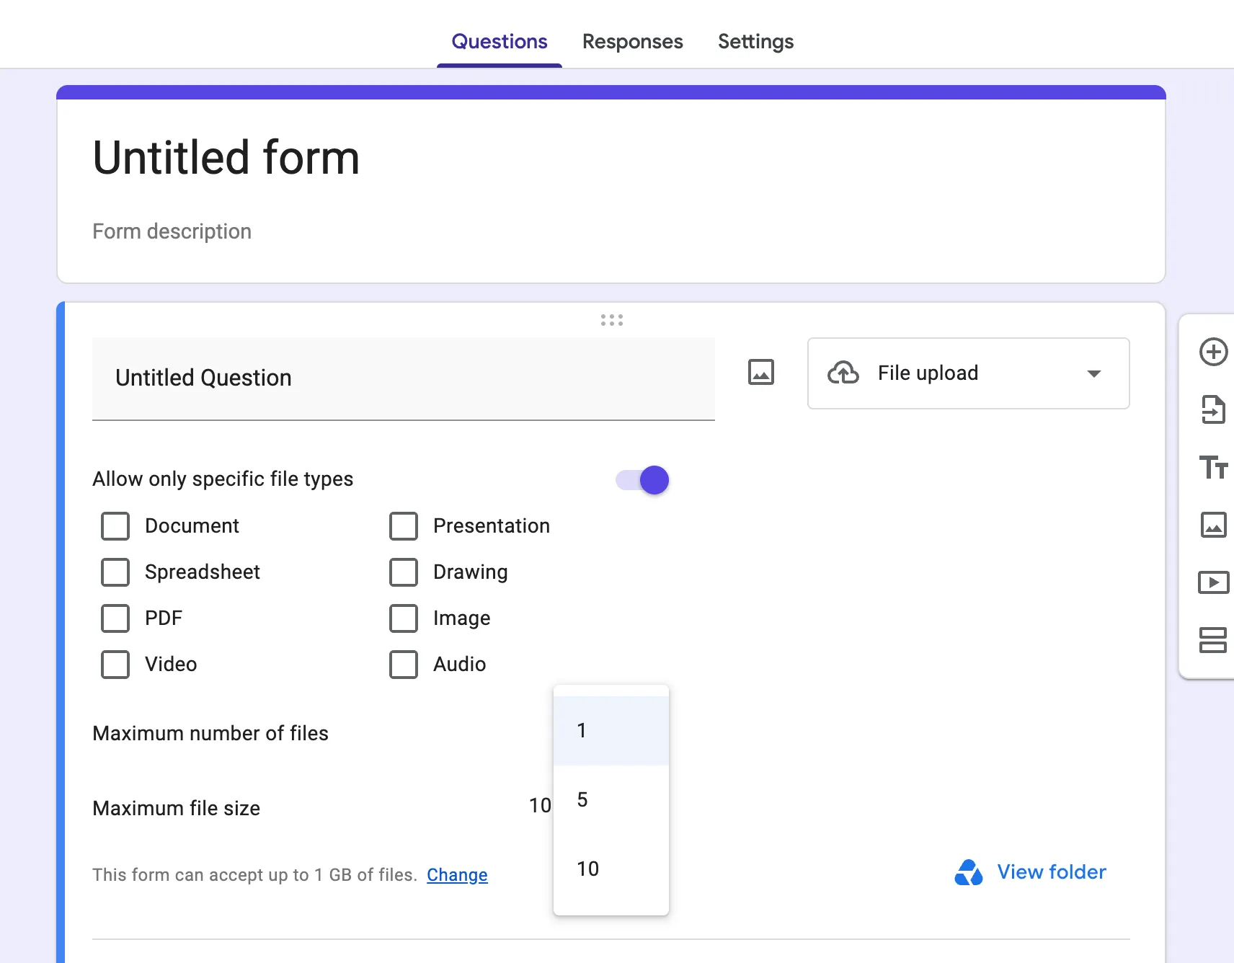
Task: Check the Presentation file type
Action: 404,526
